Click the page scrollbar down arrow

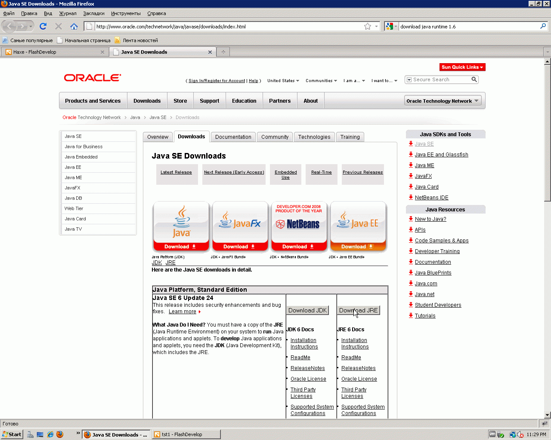point(548,415)
